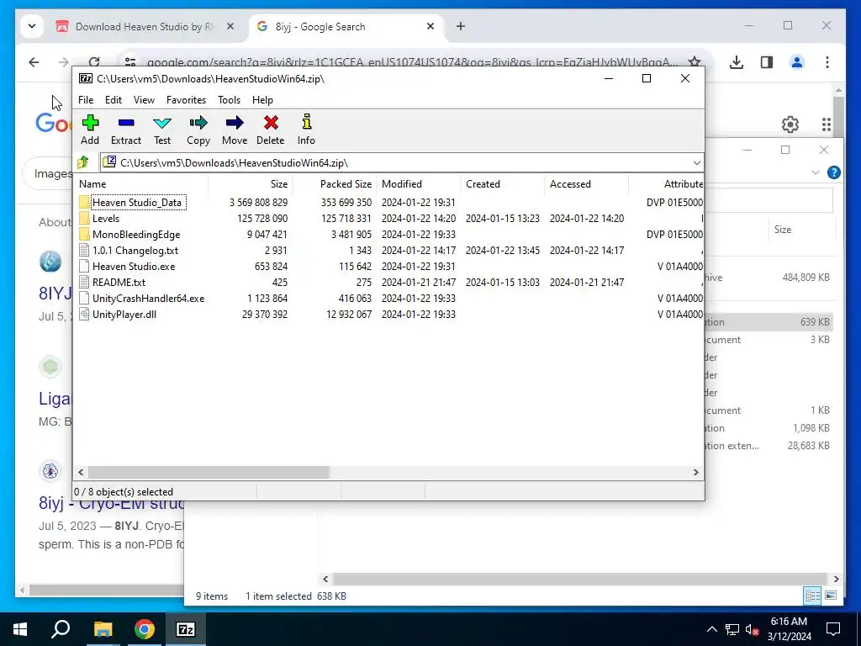Select the UnityCrashHandler64.exe file icon
Image resolution: width=861 pixels, height=646 pixels.
84,298
